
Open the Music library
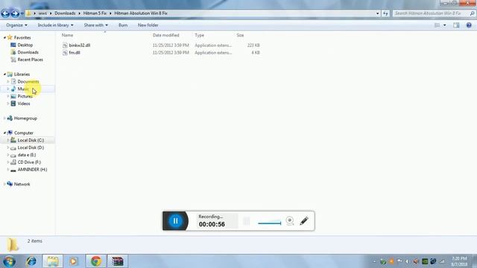click(23, 89)
